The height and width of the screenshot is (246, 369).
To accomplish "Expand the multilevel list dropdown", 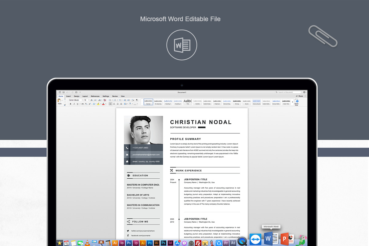I will pos(122,100).
